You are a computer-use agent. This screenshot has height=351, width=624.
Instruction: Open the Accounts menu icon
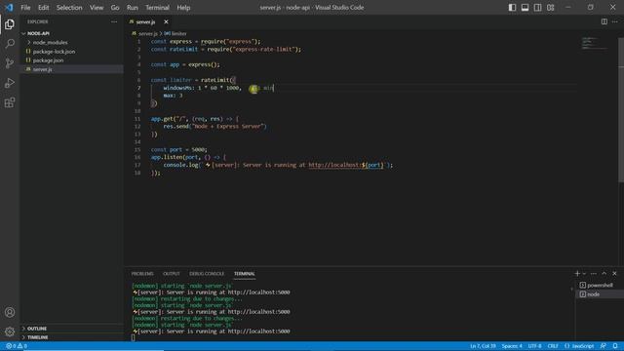(x=10, y=312)
